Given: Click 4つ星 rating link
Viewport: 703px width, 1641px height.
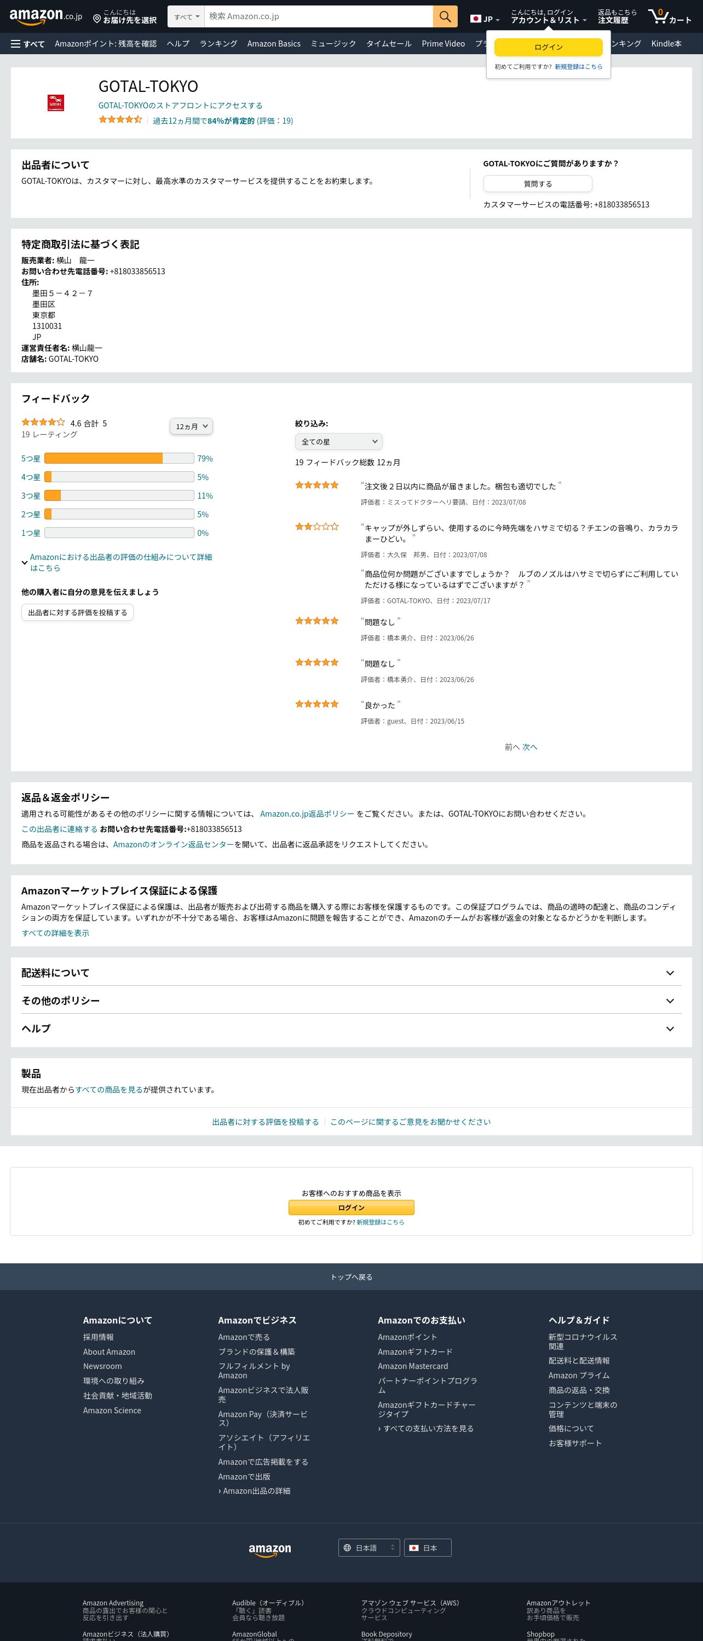Looking at the screenshot, I should (31, 477).
